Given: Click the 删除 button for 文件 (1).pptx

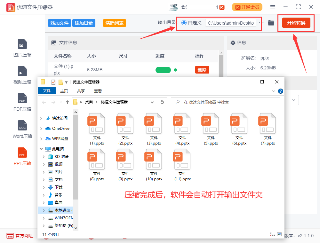Looking at the screenshot, I should pyautogui.click(x=202, y=70).
